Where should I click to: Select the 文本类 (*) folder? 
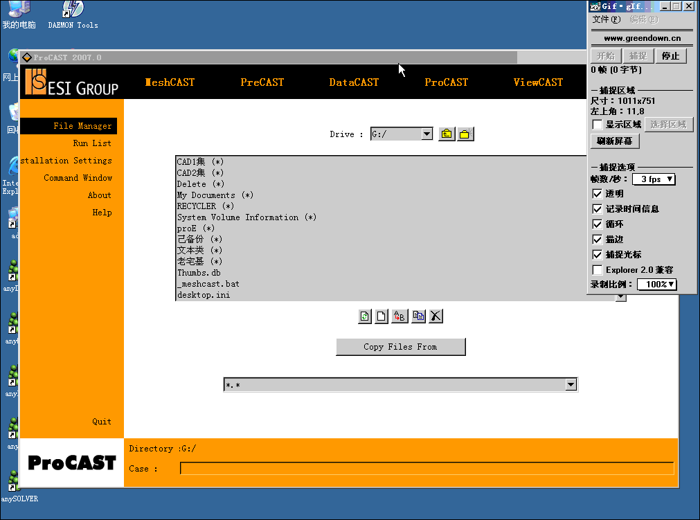(199, 251)
